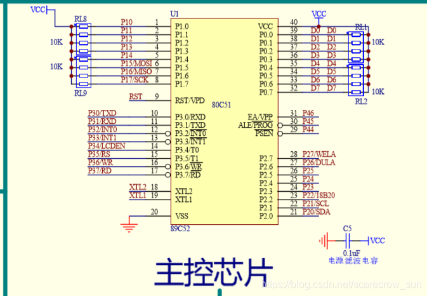This screenshot has height=296, width=427.
Task: Select net label P26/DULA
Action: 319,163
